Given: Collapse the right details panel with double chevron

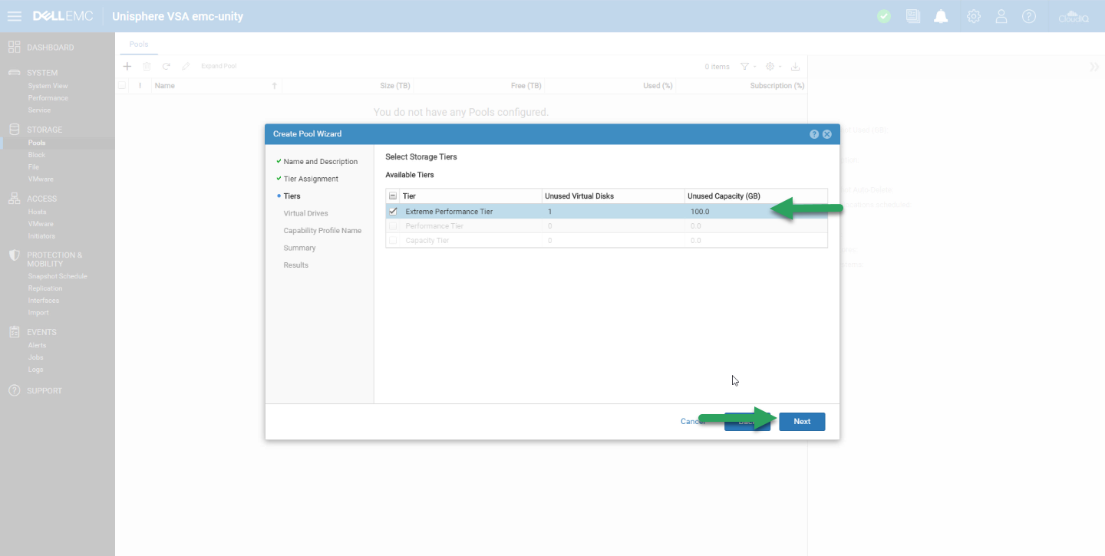Looking at the screenshot, I should 1094,67.
